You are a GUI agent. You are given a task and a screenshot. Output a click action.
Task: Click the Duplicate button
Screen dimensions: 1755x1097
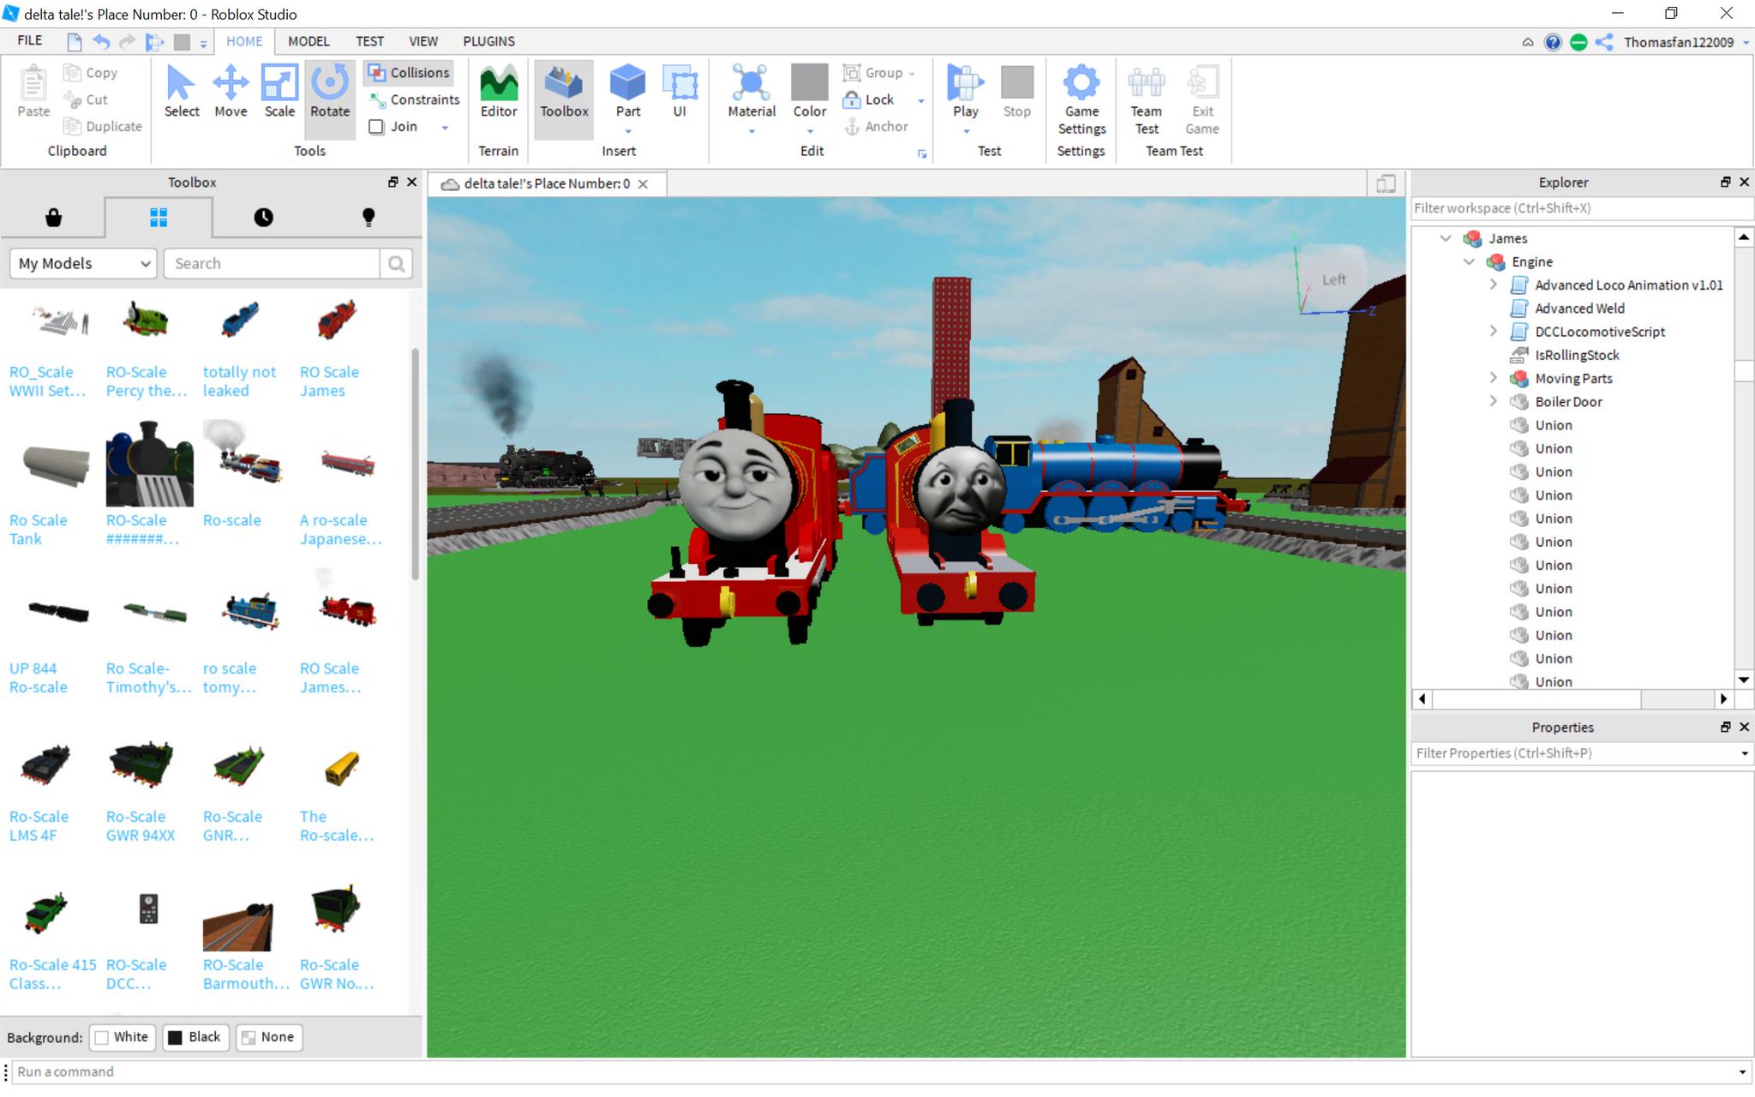103,127
